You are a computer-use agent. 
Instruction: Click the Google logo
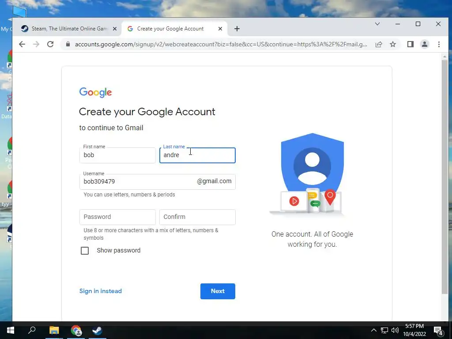(95, 92)
